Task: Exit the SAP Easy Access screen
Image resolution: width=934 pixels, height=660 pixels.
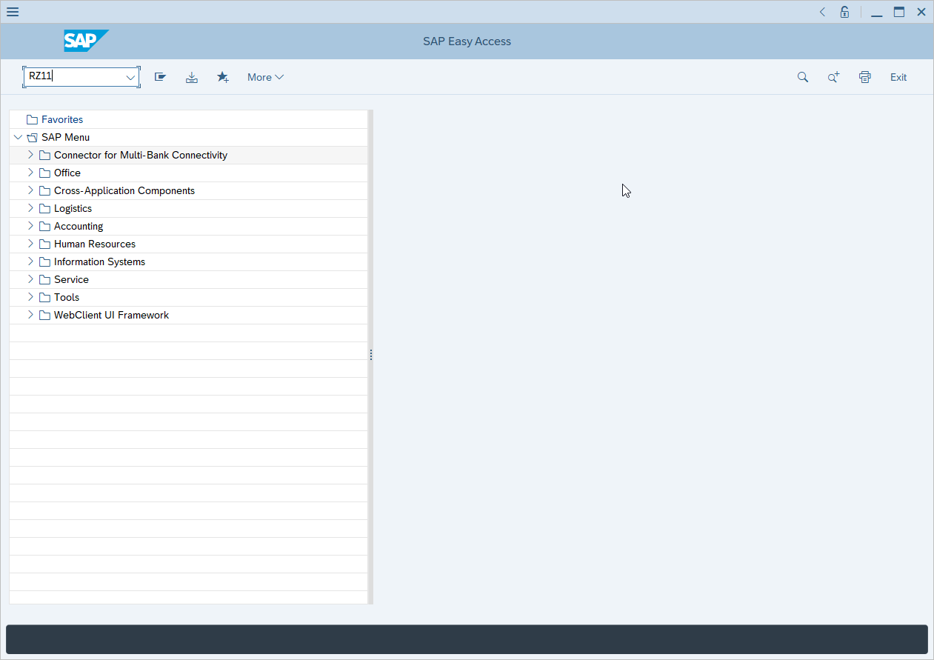Action: (x=898, y=77)
